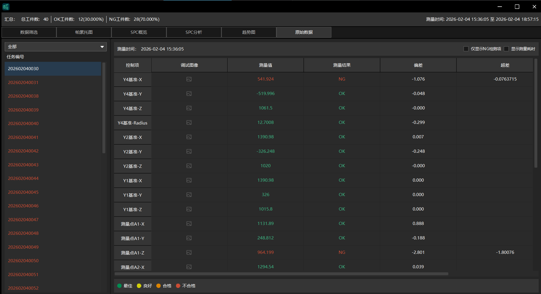Open debug image for 测量点A2-X row
This screenshot has width=541, height=294.
189,267
